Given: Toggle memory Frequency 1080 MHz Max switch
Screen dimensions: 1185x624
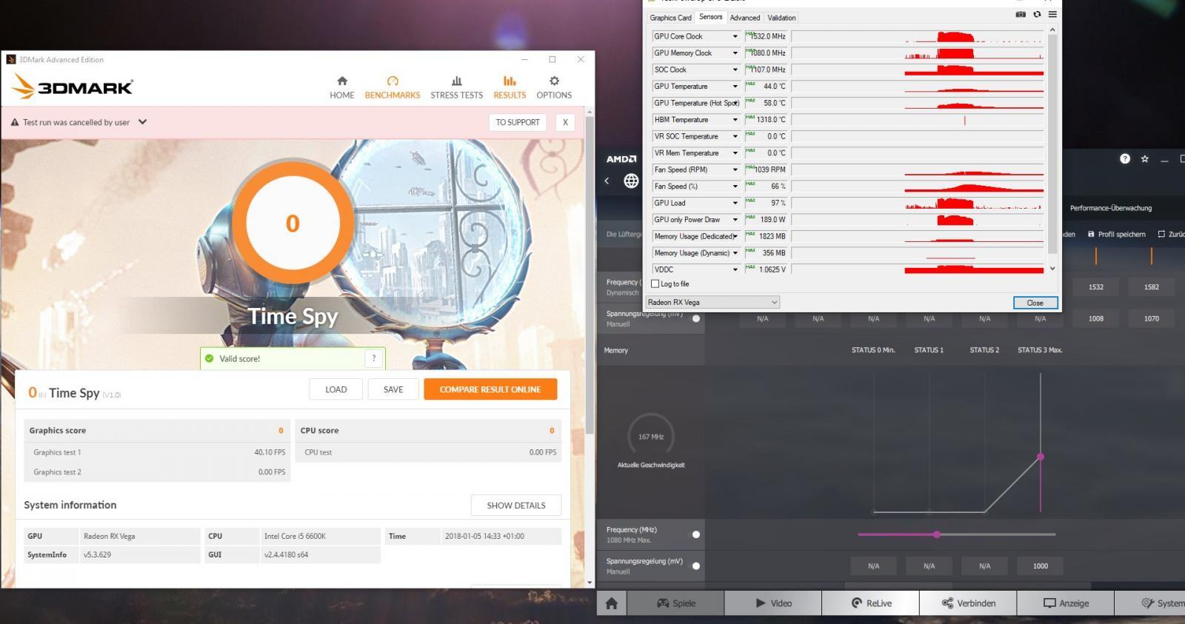Looking at the screenshot, I should pos(696,534).
